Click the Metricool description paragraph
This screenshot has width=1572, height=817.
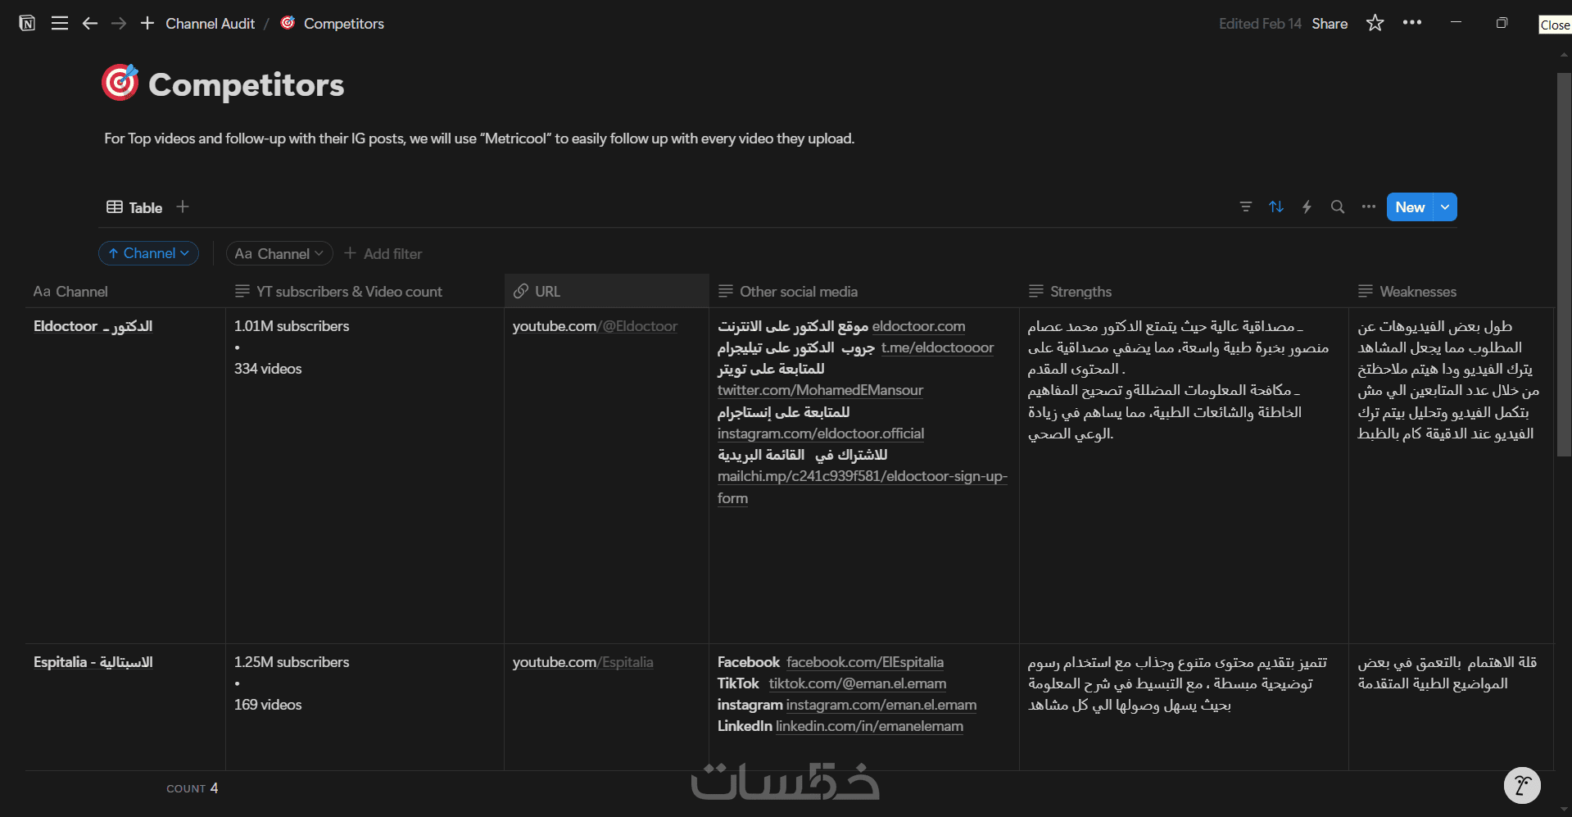point(479,138)
